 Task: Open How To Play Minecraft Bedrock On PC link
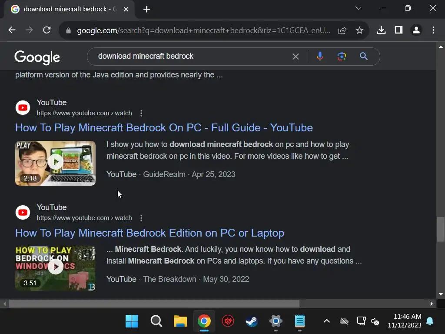[164, 128]
